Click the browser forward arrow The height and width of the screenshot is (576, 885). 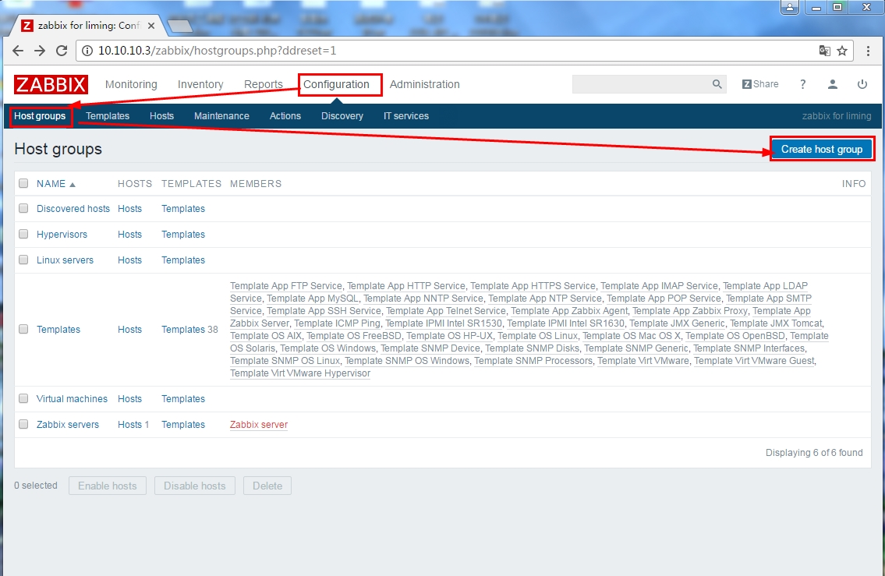40,51
